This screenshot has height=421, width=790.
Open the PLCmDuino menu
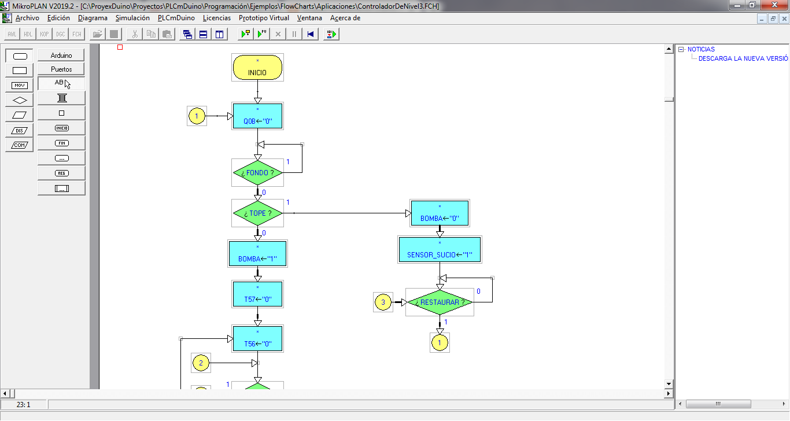(176, 18)
